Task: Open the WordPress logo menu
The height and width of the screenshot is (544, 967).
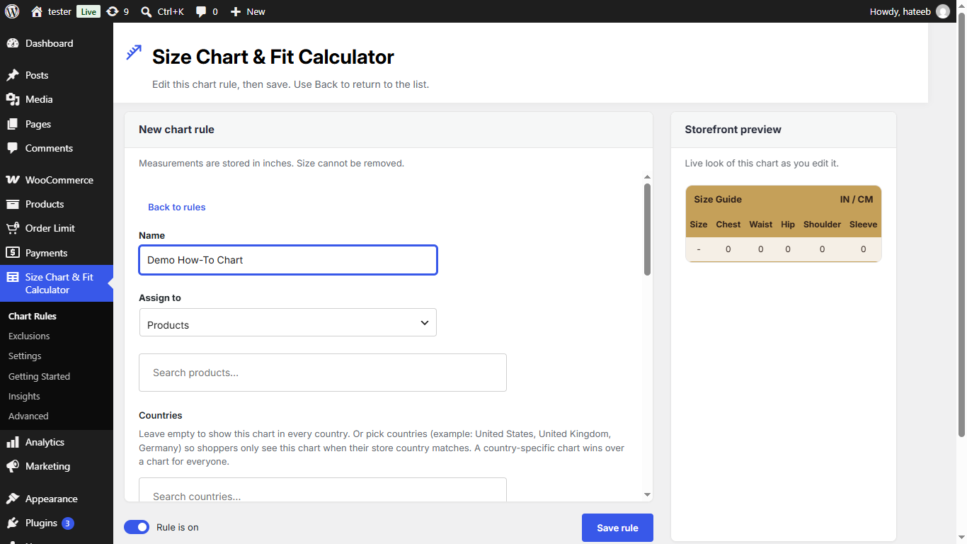Action: 12,11
